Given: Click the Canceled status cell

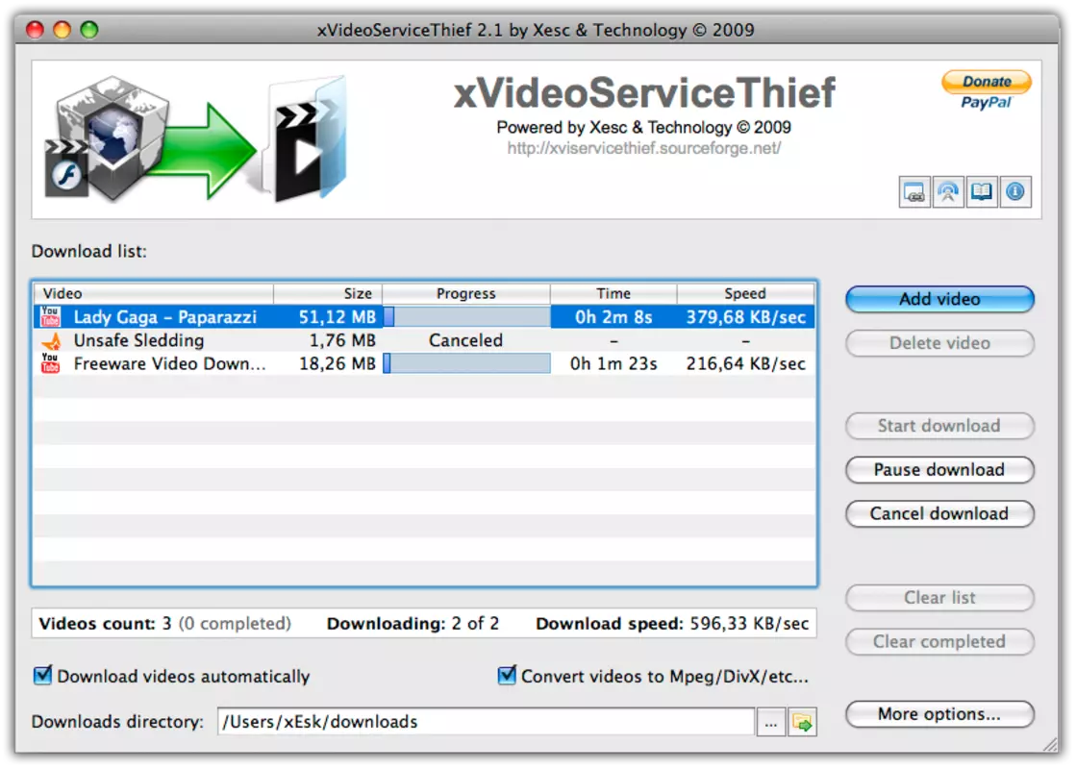Looking at the screenshot, I should pos(466,341).
